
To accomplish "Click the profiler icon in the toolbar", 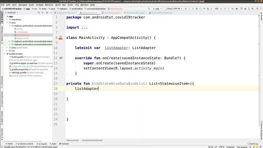I will [204, 9].
